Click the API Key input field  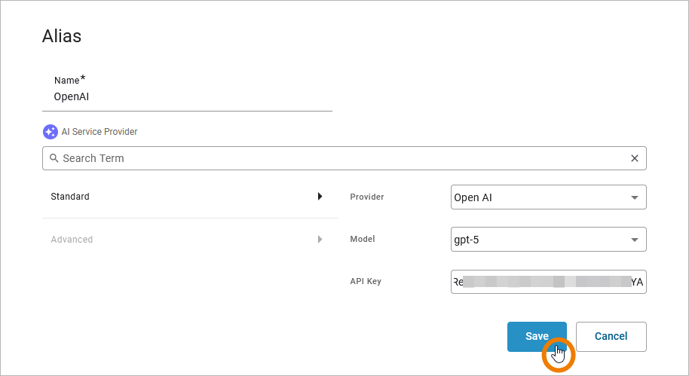pos(548,282)
